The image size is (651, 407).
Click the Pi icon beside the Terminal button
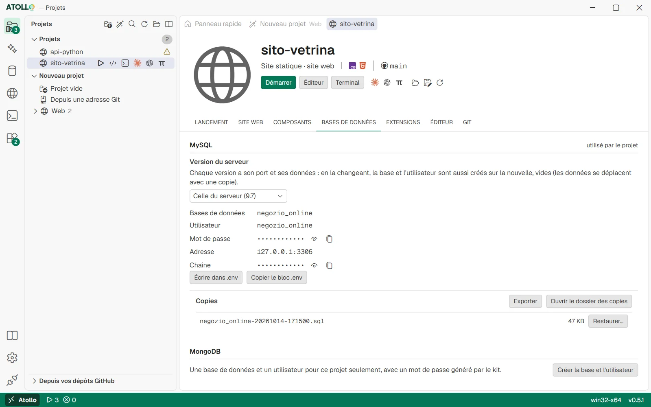pyautogui.click(x=399, y=83)
